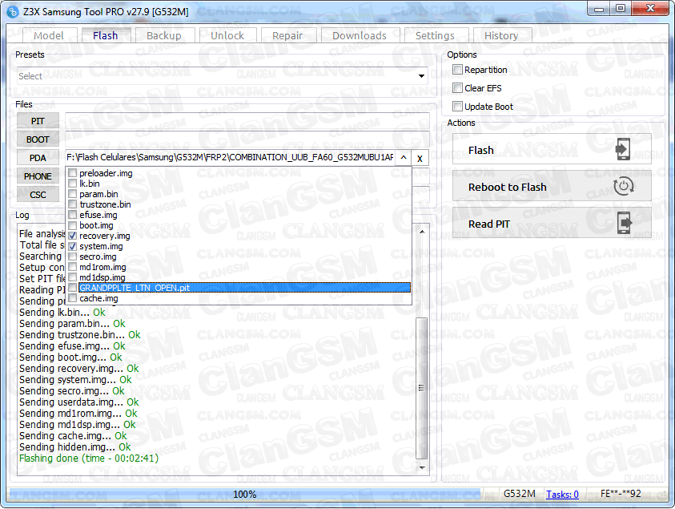This screenshot has height=509, width=675.
Task: Click the 'Flashing done' log line
Action: (89, 459)
